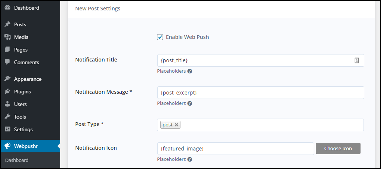
Task: Click the Plugins plug icon
Action: pos(7,92)
